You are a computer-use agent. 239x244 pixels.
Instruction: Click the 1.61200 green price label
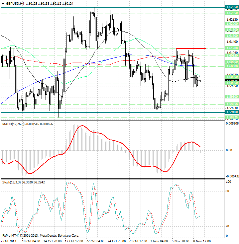232,48
